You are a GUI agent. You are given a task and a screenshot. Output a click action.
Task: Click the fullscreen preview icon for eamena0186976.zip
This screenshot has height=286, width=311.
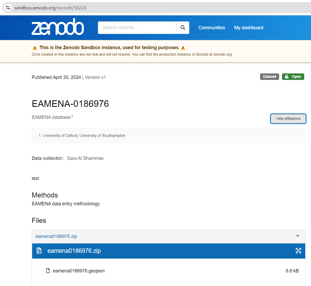point(298,251)
